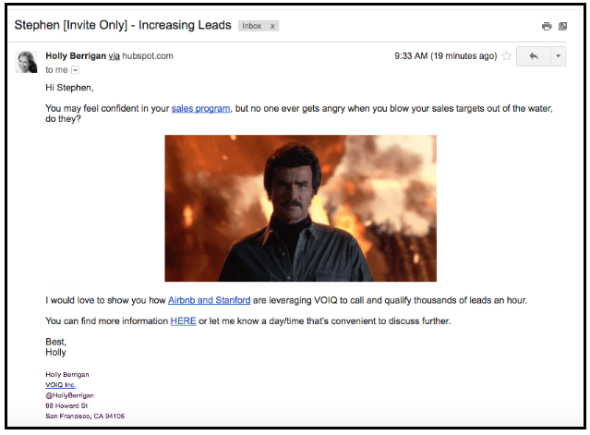Select sender name Holly Berrigan

coord(75,56)
